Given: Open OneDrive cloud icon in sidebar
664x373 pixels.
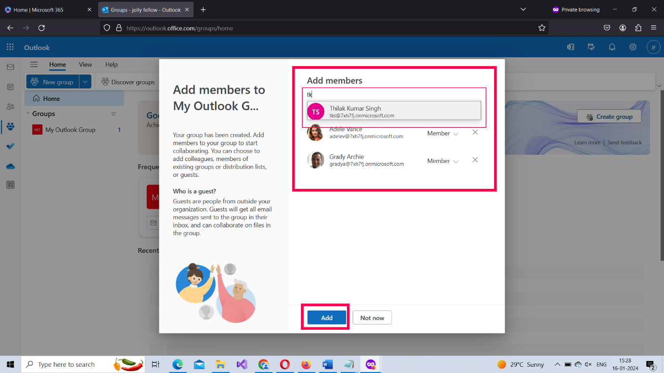Looking at the screenshot, I should [x=10, y=166].
